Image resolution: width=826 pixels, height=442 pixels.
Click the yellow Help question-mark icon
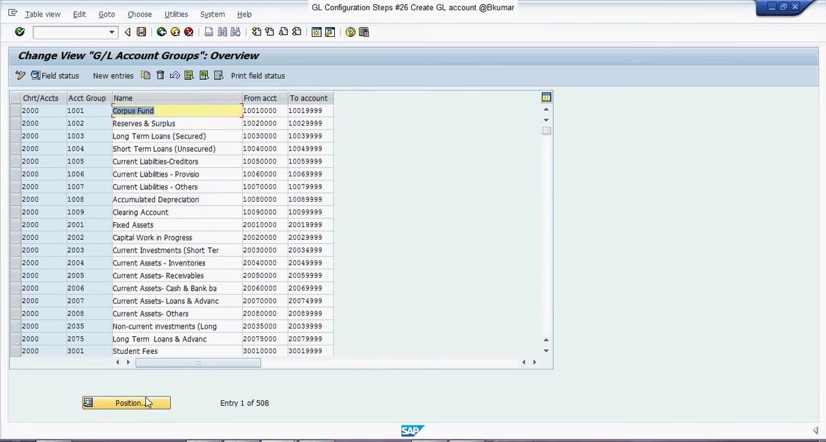[350, 32]
